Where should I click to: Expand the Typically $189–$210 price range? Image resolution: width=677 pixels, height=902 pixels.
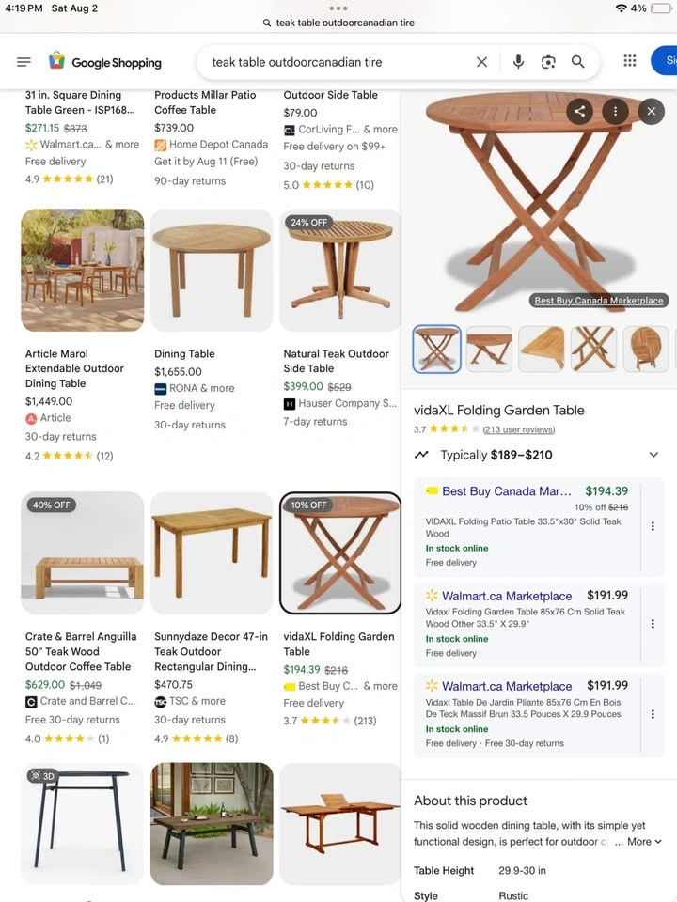click(653, 455)
